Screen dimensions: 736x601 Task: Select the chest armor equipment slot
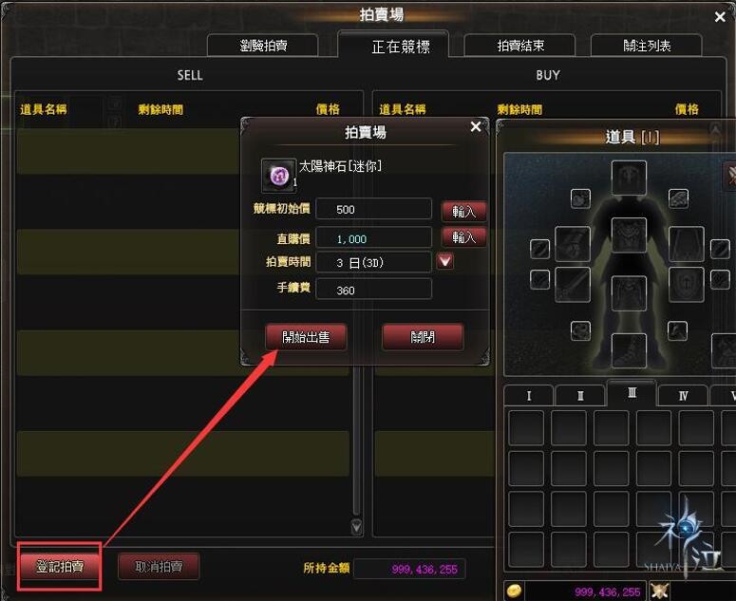coord(629,235)
